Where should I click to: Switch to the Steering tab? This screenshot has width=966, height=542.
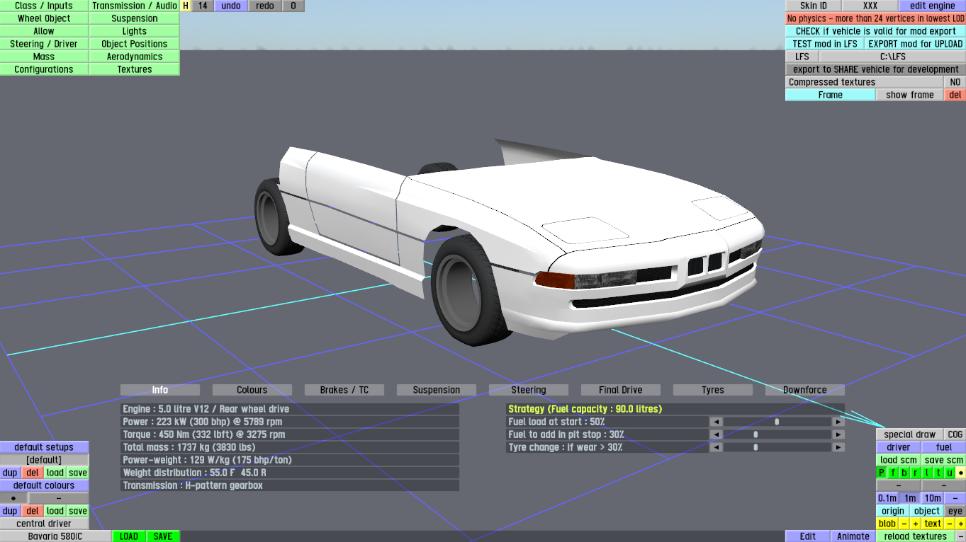[529, 390]
